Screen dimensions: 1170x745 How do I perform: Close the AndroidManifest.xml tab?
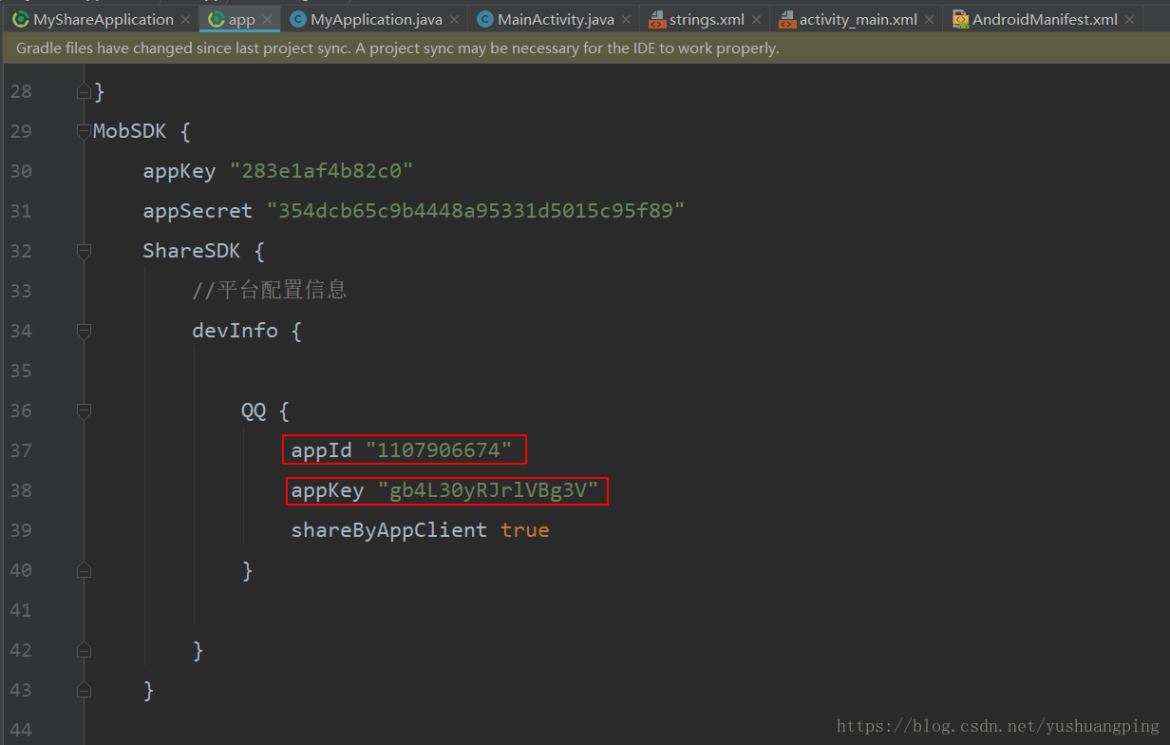pyautogui.click(x=1129, y=20)
